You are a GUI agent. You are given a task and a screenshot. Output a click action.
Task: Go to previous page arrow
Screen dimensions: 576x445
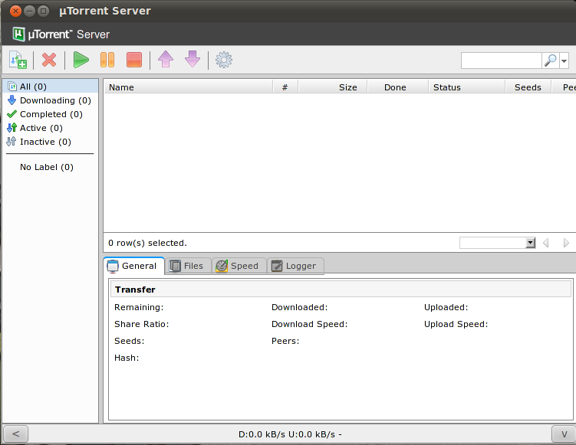click(546, 243)
